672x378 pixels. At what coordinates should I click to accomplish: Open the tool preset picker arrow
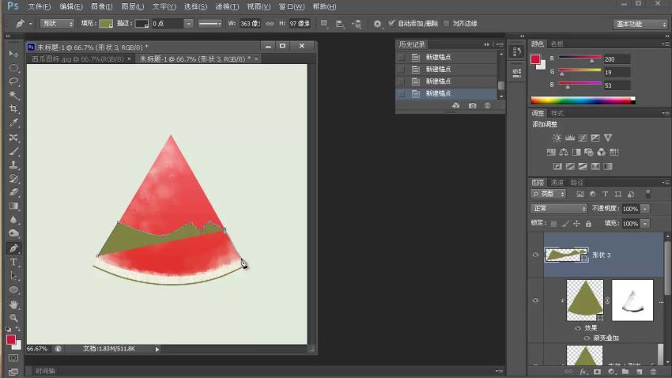point(30,24)
